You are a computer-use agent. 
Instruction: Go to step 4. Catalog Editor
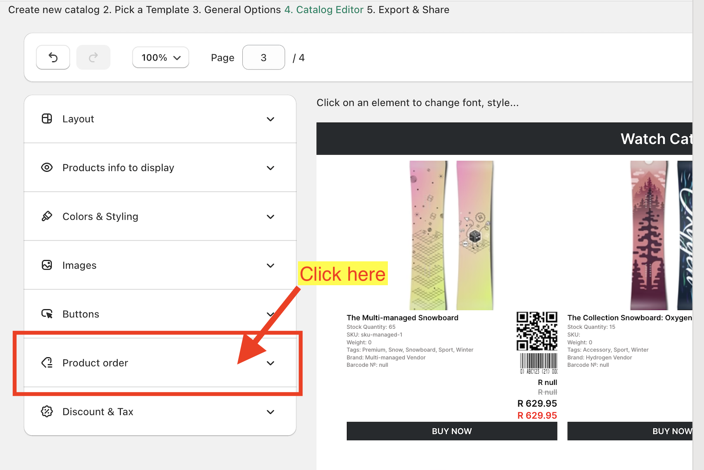324,10
